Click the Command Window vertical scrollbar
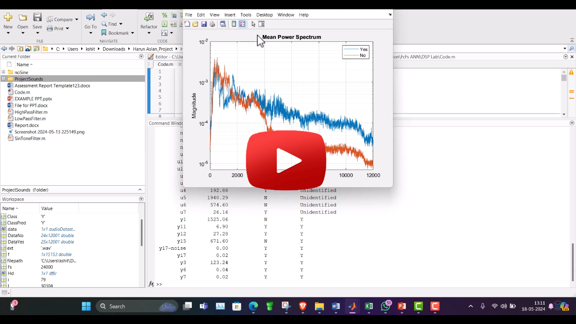This screenshot has height=324, width=576. 572,262
